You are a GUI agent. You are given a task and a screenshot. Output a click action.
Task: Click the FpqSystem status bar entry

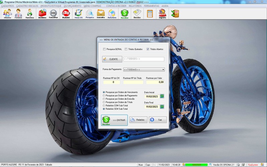coord(253,165)
